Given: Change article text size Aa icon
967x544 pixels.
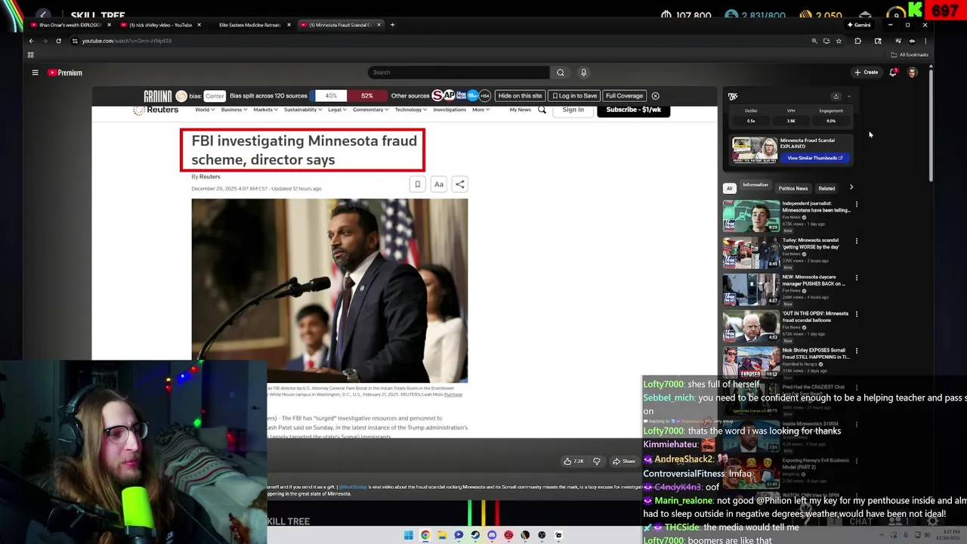Looking at the screenshot, I should click(438, 184).
